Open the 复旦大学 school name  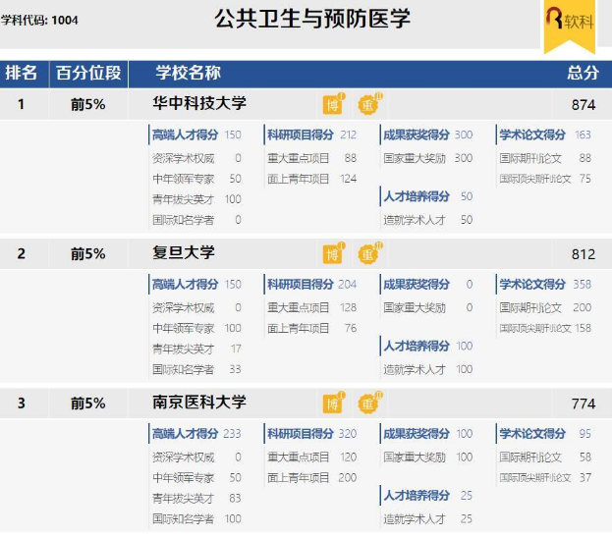(x=184, y=253)
